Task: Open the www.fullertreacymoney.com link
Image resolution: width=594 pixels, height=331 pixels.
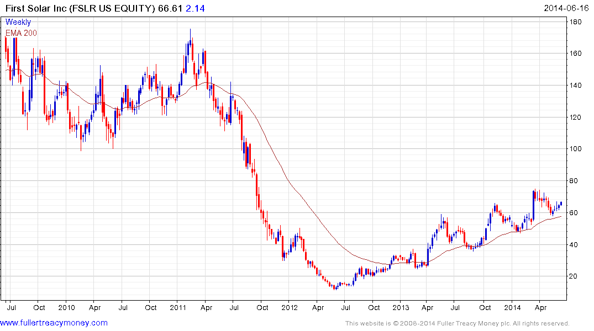Action: click(x=54, y=323)
